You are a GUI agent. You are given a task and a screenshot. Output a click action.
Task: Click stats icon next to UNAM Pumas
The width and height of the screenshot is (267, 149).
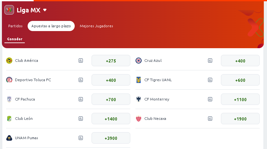pyautogui.click(x=81, y=138)
